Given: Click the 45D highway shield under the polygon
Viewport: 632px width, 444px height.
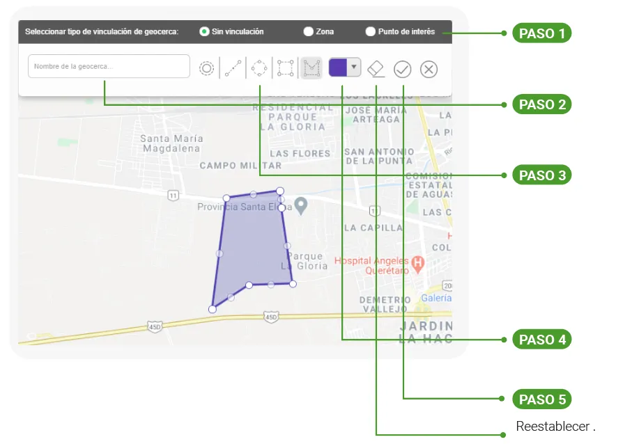Looking at the screenshot, I should pyautogui.click(x=271, y=317).
